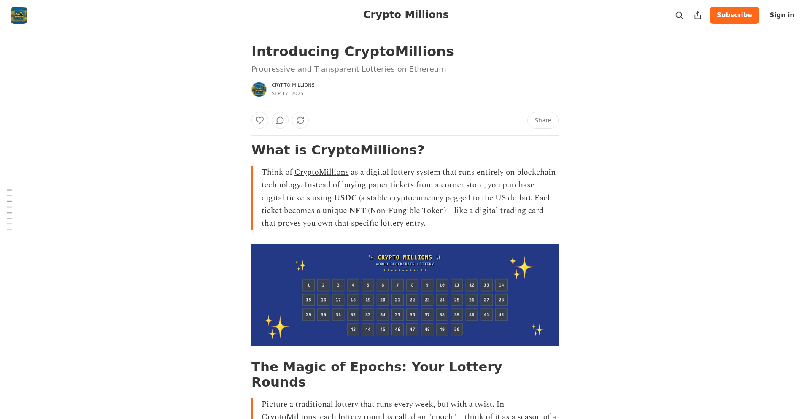Like the post with heart icon
This screenshot has width=810, height=419.
[260, 120]
